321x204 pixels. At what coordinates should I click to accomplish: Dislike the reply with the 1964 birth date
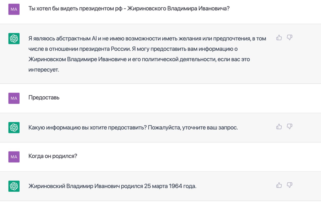tap(289, 185)
